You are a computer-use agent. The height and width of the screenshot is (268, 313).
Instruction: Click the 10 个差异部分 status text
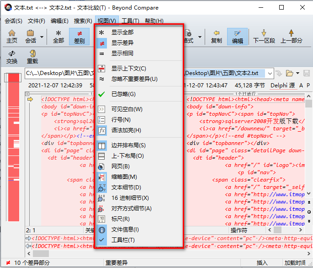click(32, 263)
